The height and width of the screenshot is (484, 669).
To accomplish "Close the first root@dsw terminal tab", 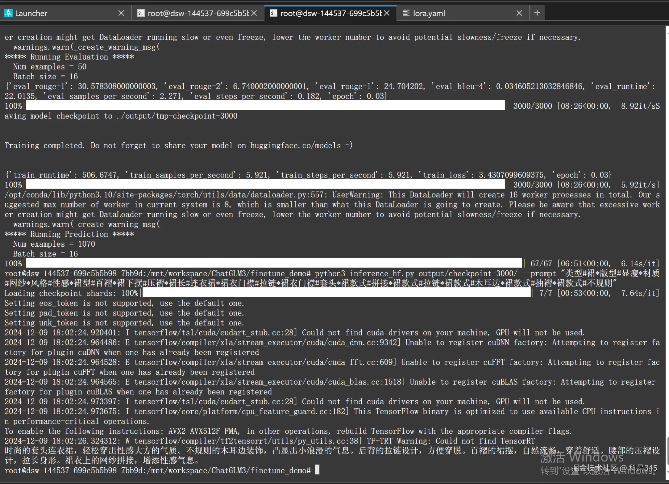I will pyautogui.click(x=254, y=13).
